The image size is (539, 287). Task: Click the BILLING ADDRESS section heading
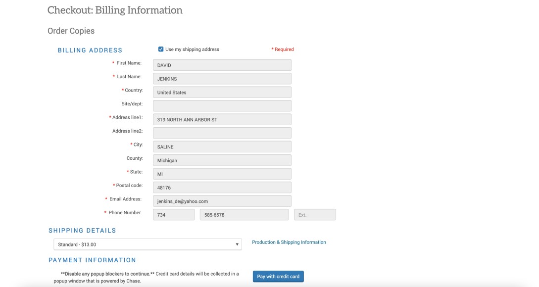coord(90,50)
